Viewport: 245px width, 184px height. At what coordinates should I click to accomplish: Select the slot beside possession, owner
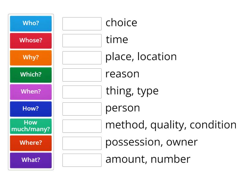pos(82,143)
